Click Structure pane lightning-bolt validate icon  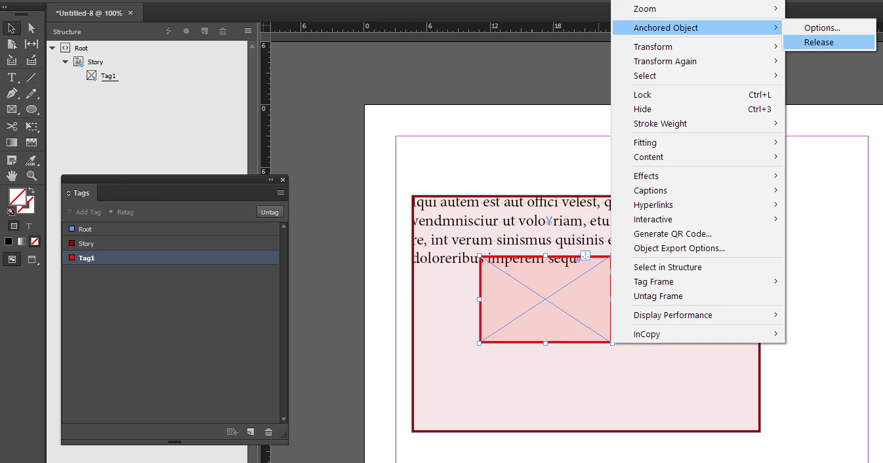[169, 31]
